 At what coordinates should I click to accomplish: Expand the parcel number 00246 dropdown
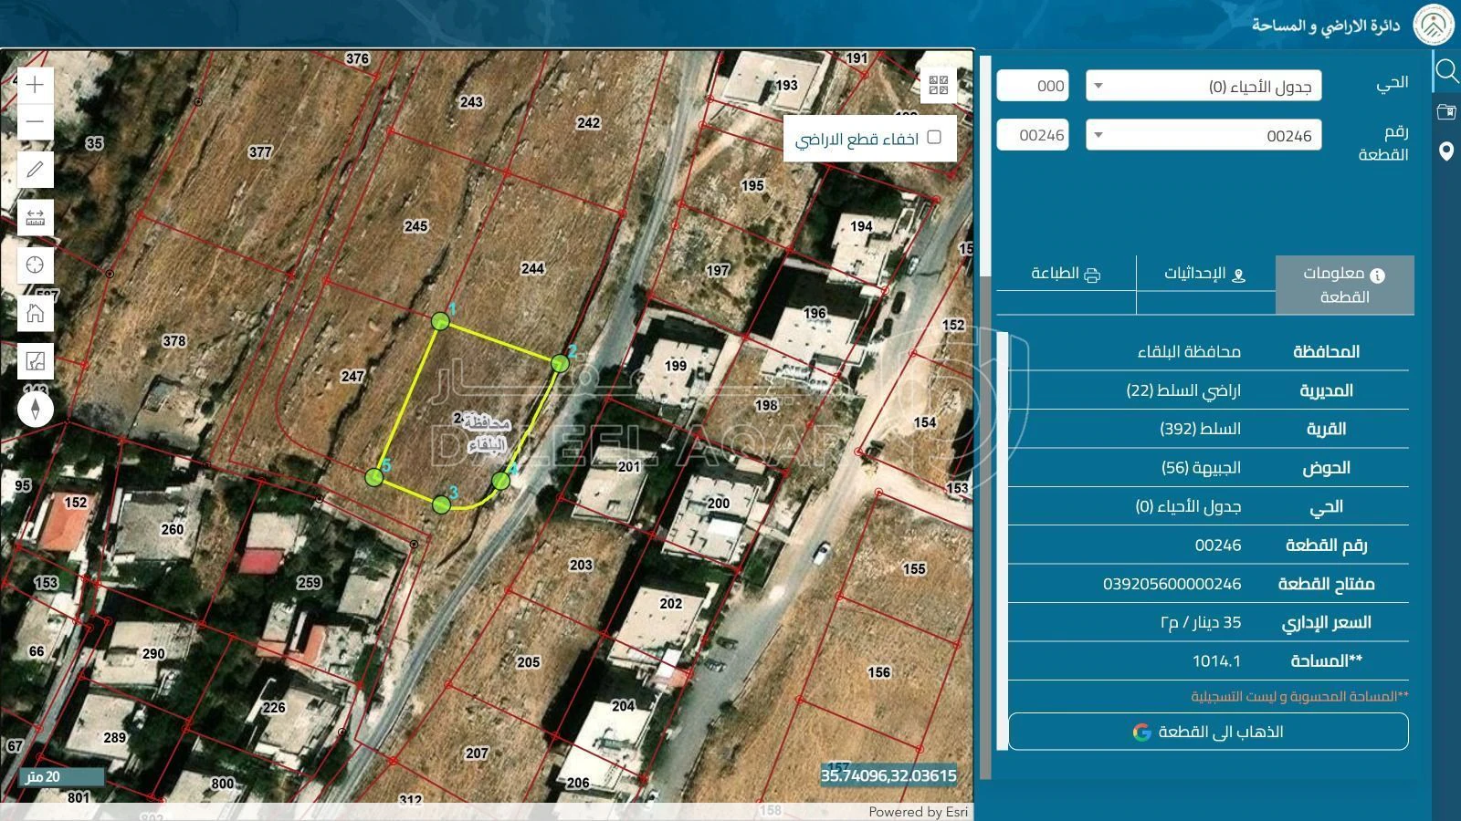click(1203, 136)
